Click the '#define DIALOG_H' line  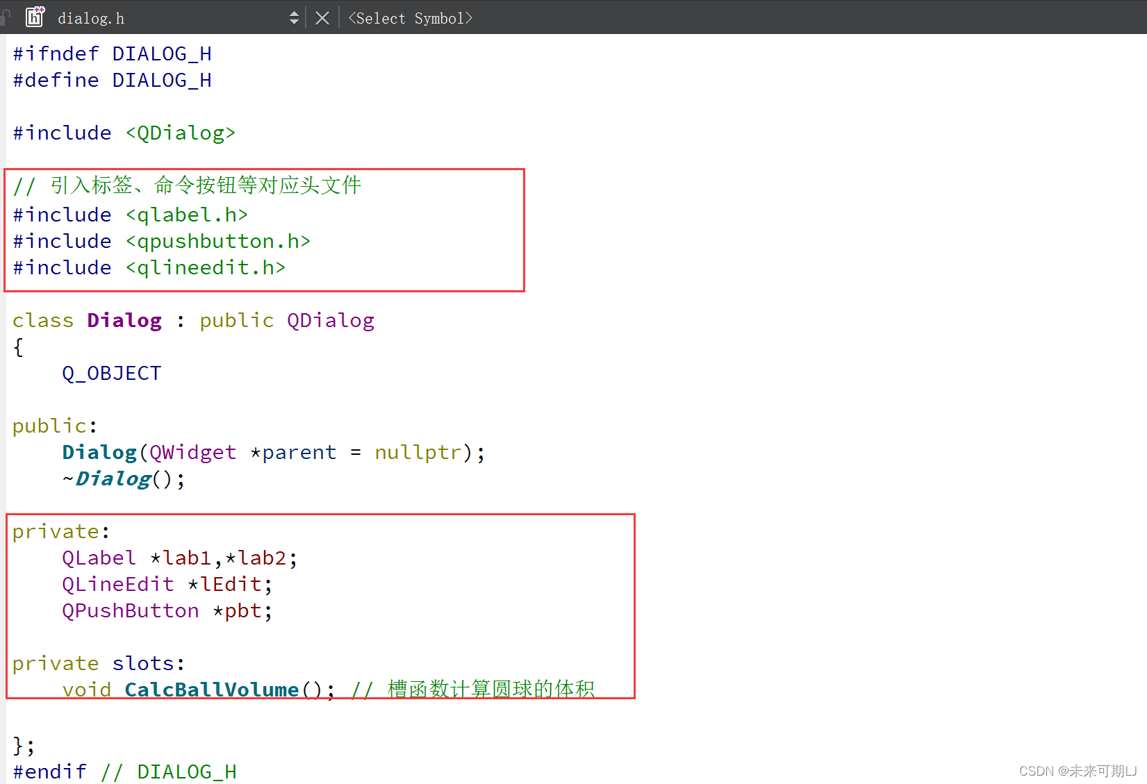click(x=112, y=81)
